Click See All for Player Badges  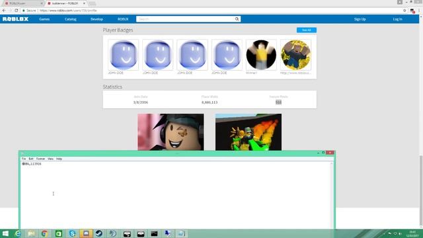(307, 30)
